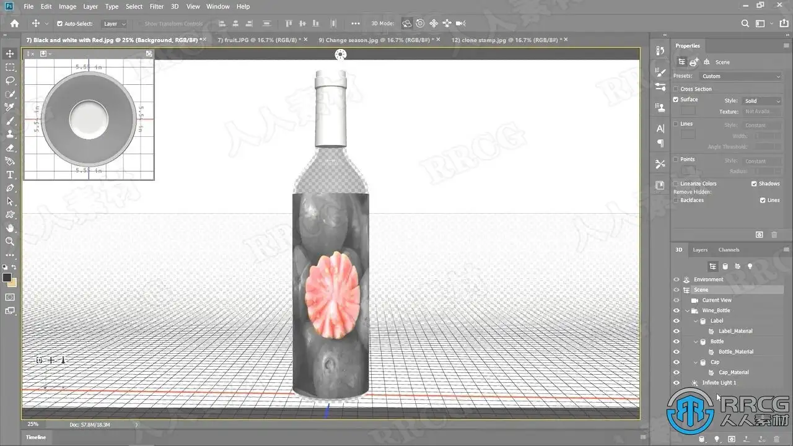Uncheck the Surface checkbox
This screenshot has height=446, width=793.
click(676, 99)
